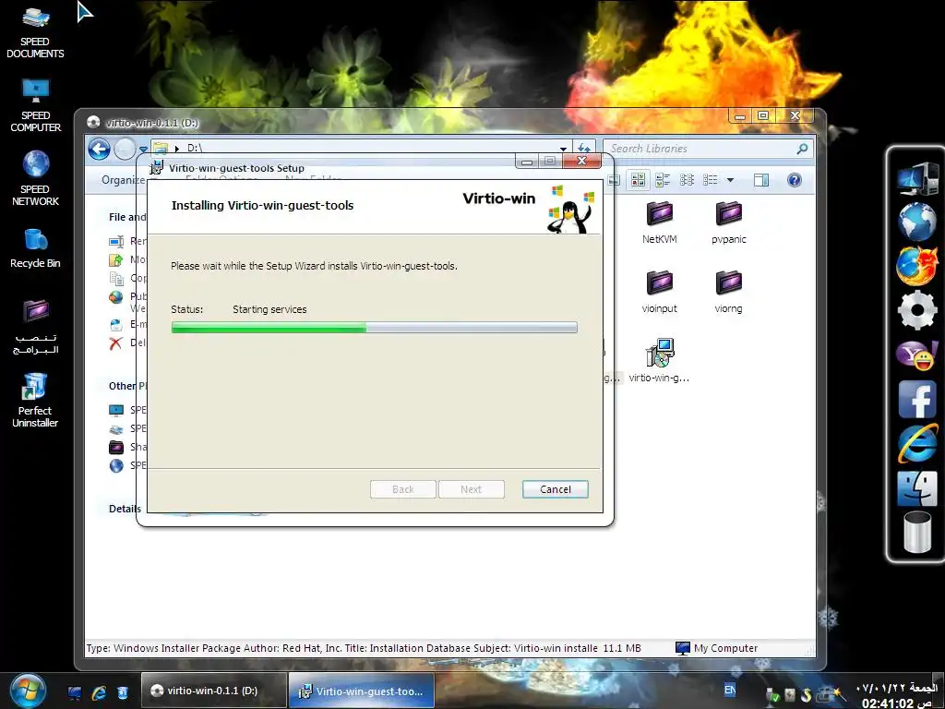Click recycle bin icon in quick launch
The width and height of the screenshot is (945, 709).
pyautogui.click(x=123, y=692)
